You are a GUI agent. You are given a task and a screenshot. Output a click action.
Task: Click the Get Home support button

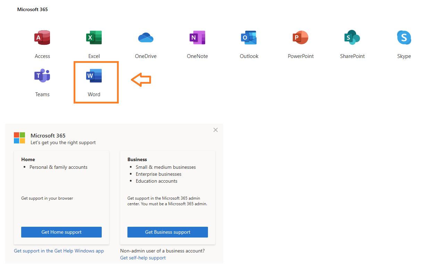click(x=61, y=232)
